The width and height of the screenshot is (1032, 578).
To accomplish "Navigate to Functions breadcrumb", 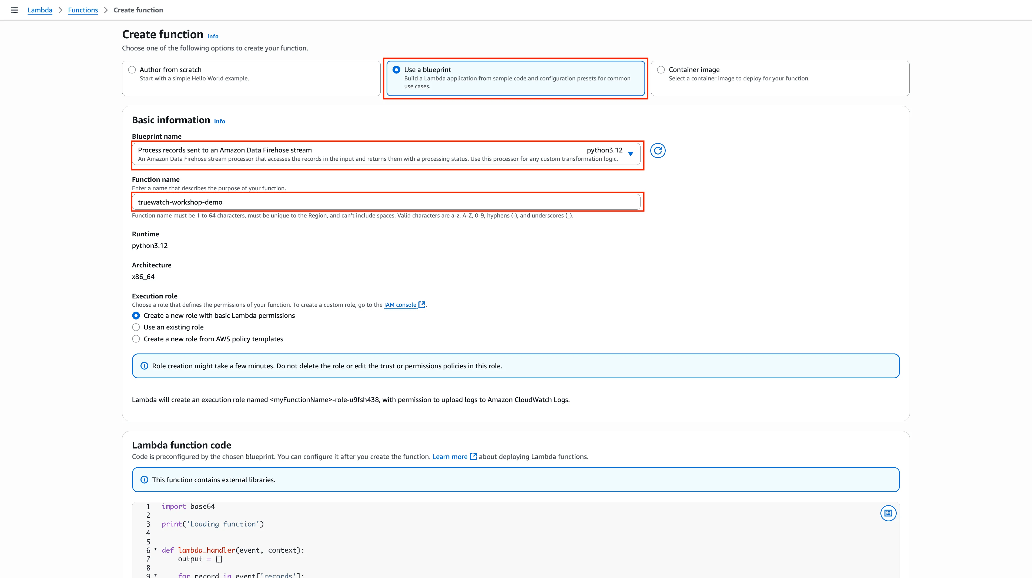I will pos(83,10).
